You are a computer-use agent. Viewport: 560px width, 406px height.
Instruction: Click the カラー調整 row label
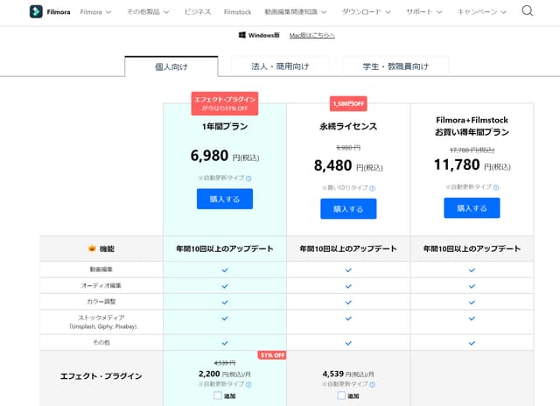(101, 302)
